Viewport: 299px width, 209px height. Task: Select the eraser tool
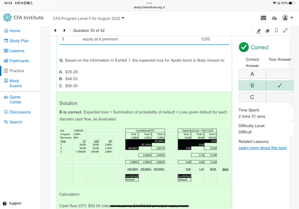coord(267,31)
